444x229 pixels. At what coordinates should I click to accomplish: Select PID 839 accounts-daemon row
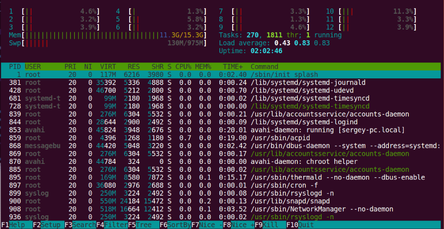[x=221, y=114]
